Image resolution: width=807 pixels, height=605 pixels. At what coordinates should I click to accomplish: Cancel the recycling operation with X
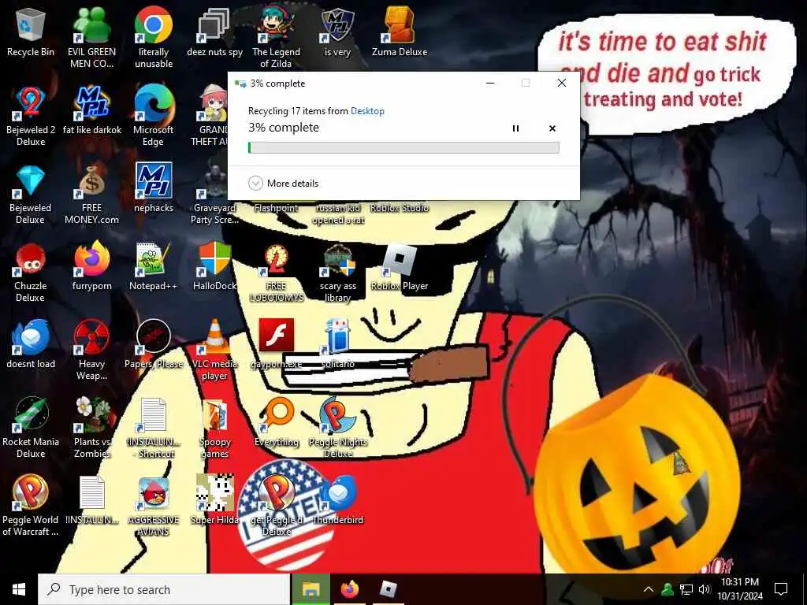click(x=552, y=128)
